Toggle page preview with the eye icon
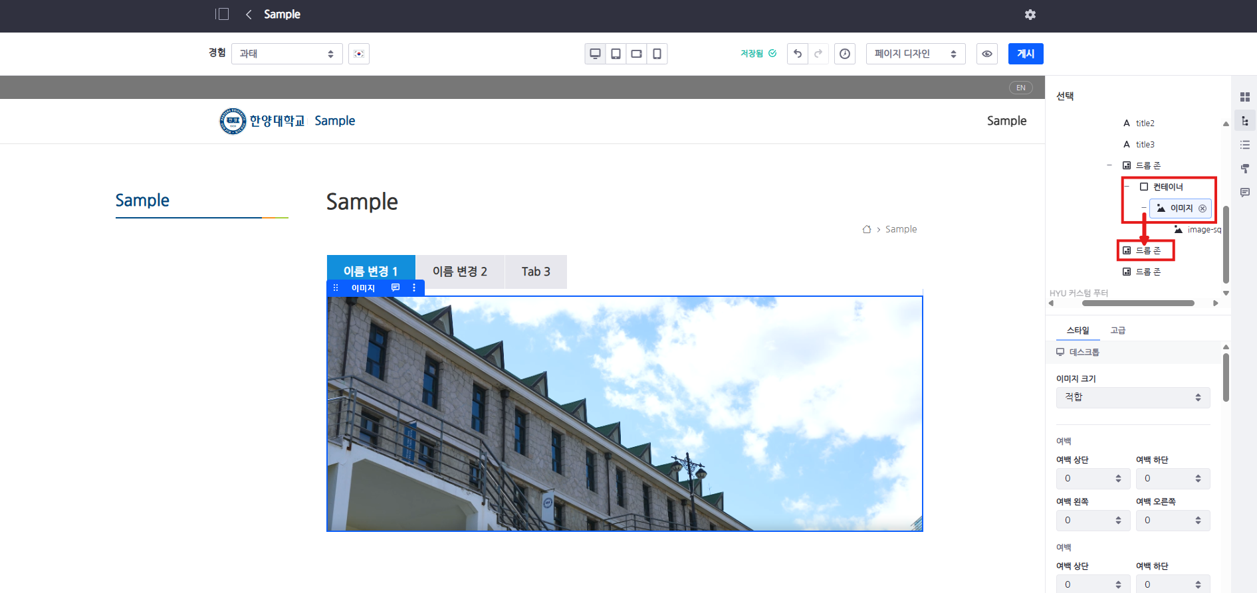1257x593 pixels. pos(986,54)
